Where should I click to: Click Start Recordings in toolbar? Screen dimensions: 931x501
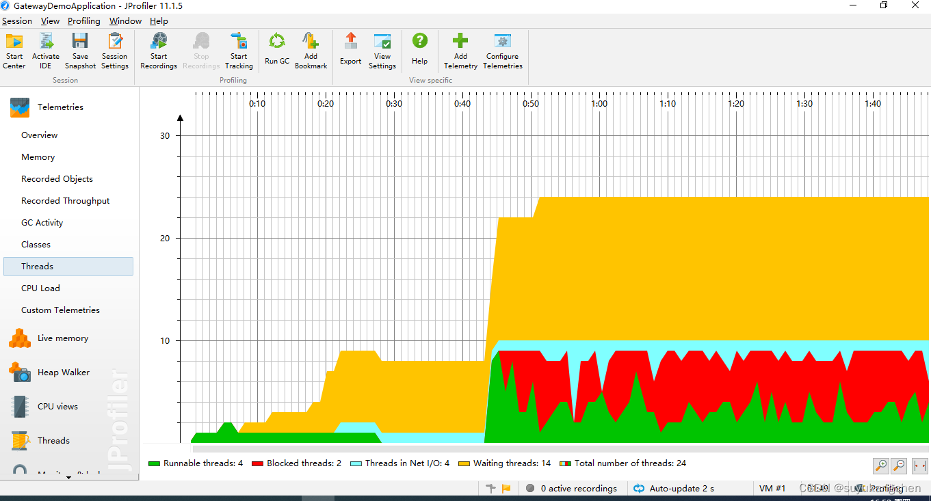[x=159, y=51]
